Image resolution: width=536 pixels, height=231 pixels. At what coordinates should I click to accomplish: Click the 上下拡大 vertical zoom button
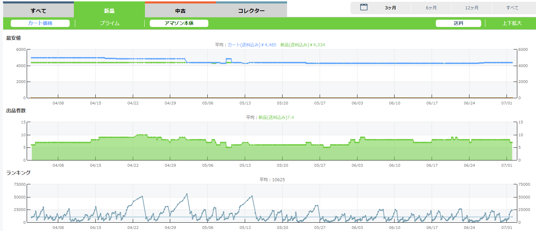512,24
